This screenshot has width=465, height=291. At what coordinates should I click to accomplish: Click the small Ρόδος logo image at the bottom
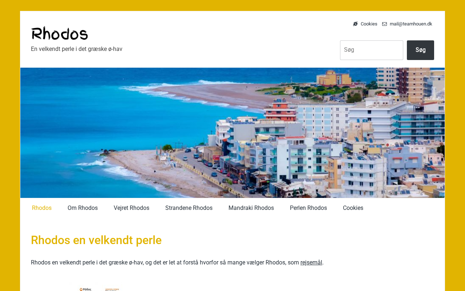86,289
